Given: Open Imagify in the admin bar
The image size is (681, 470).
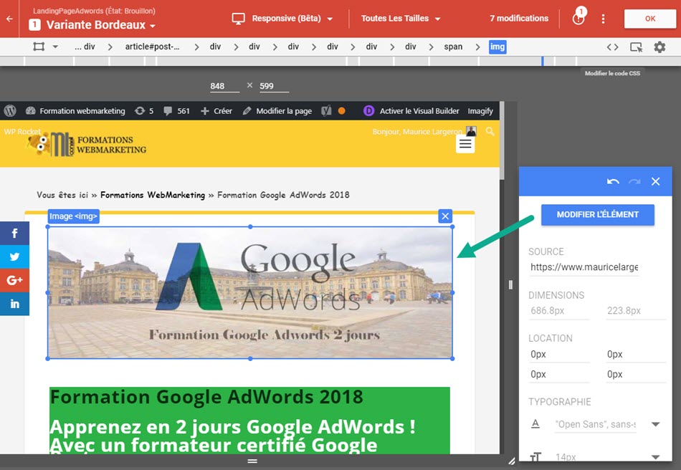Looking at the screenshot, I should coord(480,110).
